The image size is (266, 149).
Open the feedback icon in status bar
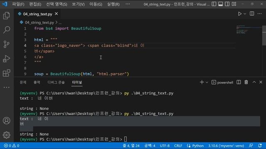pyautogui.click(x=251, y=146)
